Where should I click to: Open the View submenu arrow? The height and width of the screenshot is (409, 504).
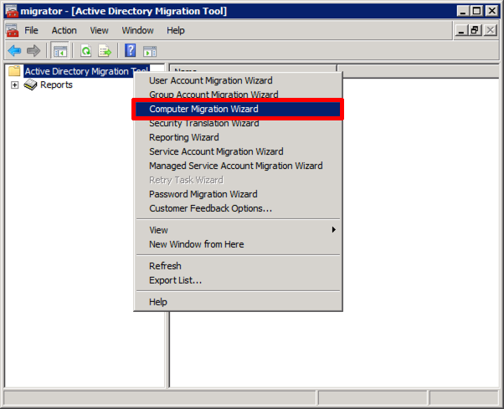point(334,229)
